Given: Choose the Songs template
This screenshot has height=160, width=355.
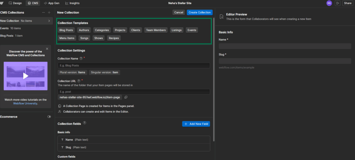Looking at the screenshot, I should point(85,38).
